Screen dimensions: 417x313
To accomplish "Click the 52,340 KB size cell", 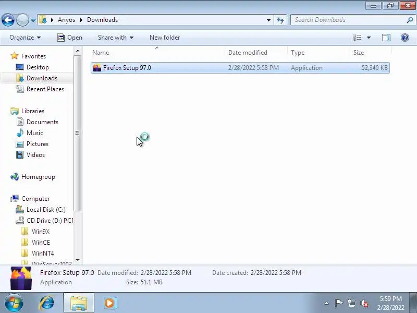I will (374, 68).
